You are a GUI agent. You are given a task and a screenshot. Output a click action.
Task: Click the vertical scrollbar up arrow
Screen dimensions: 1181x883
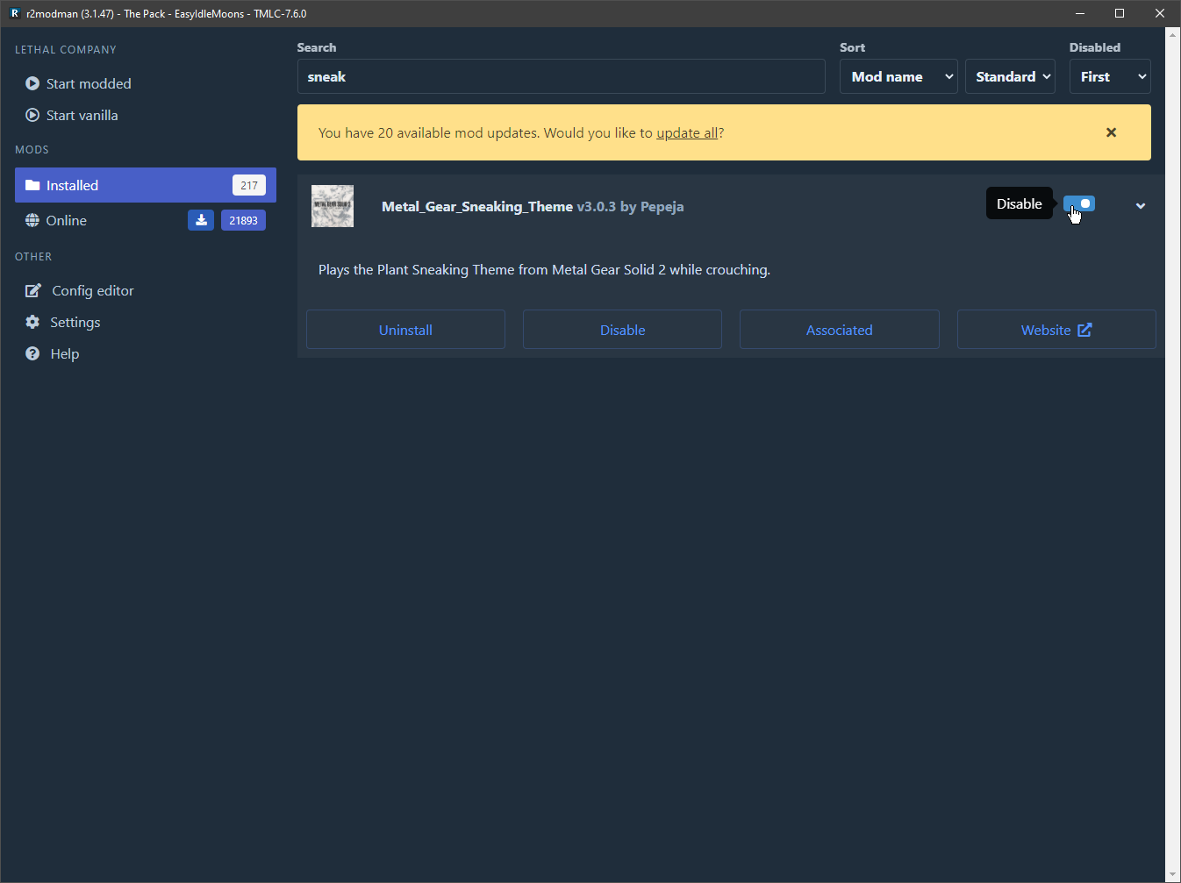pyautogui.click(x=1173, y=35)
